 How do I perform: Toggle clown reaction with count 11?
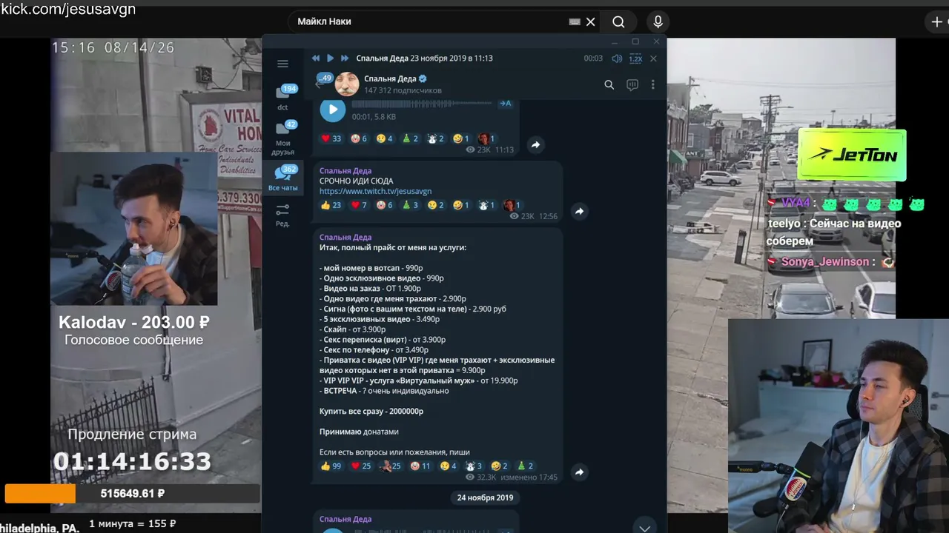coord(420,466)
